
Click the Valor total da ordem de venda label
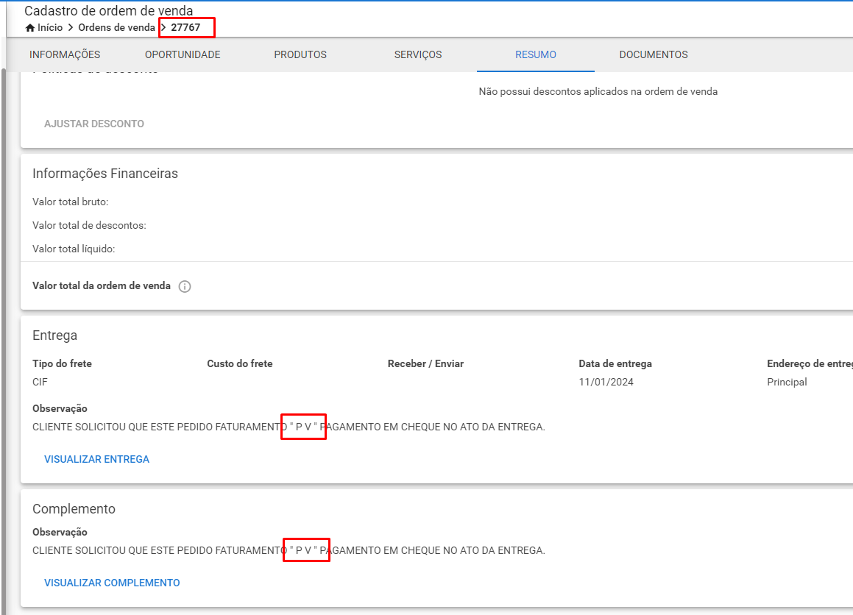[x=101, y=285]
